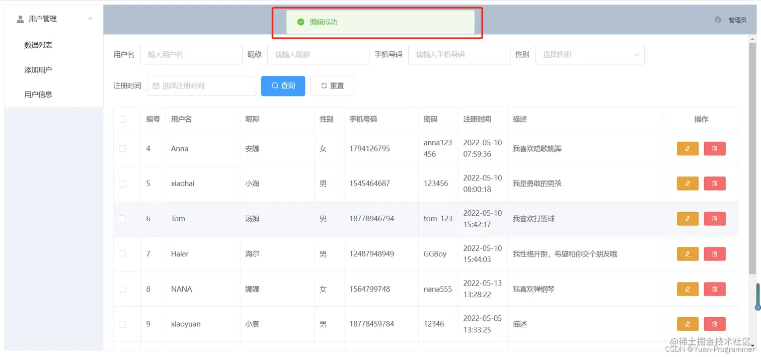Image resolution: width=761 pixels, height=357 pixels.
Task: Click the success check icon in 编辑成功 message
Action: (x=300, y=22)
